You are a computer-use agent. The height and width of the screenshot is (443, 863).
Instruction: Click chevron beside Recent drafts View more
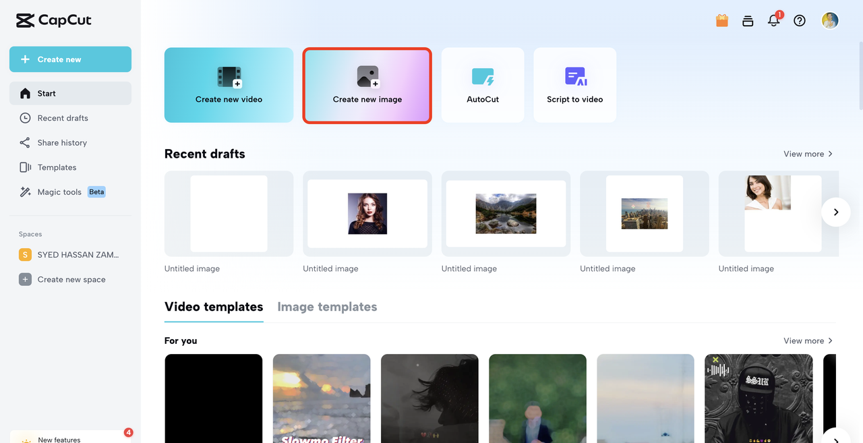pos(830,154)
